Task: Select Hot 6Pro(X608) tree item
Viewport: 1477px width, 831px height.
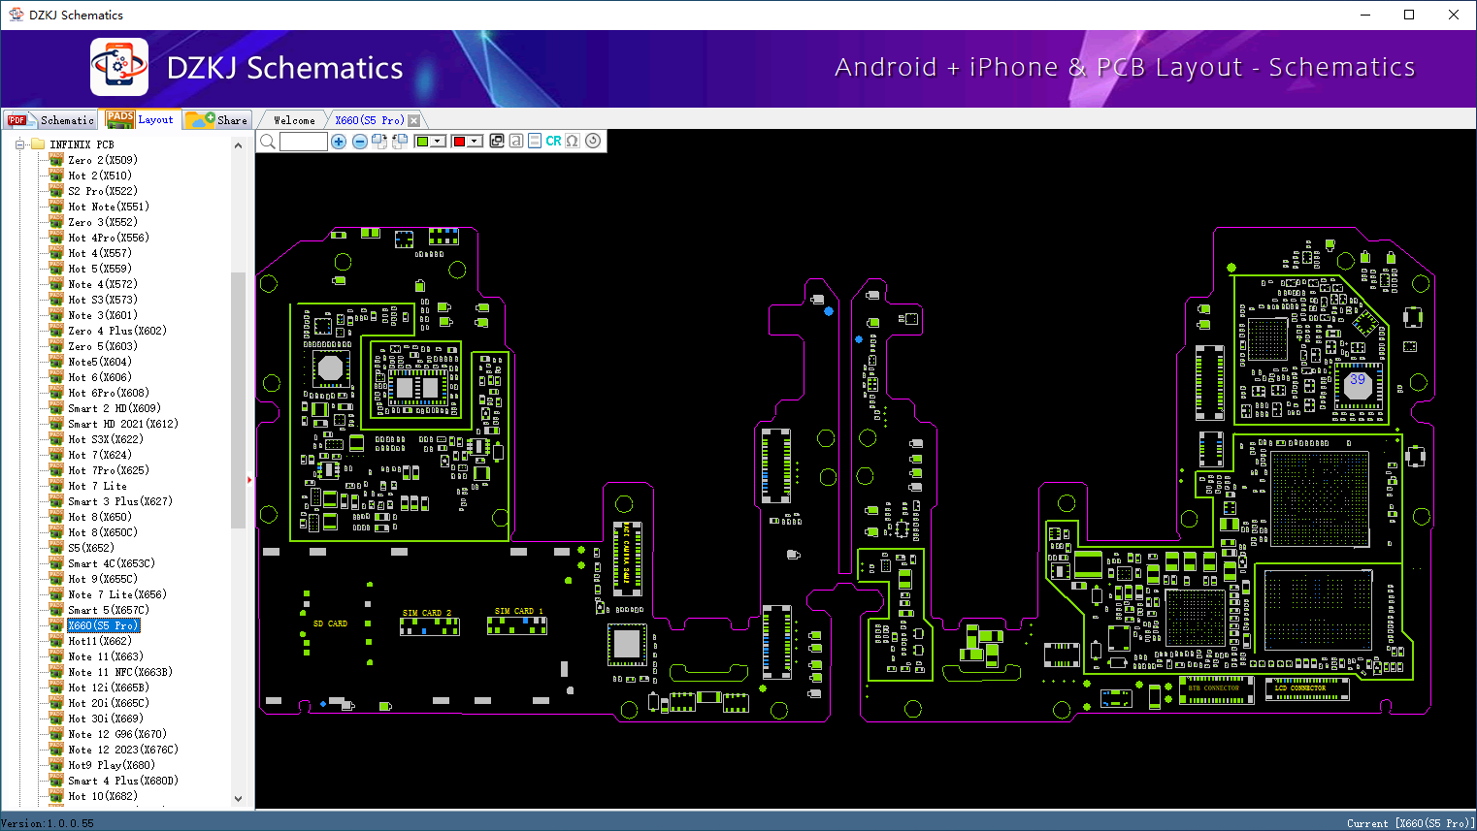Action: click(x=109, y=393)
